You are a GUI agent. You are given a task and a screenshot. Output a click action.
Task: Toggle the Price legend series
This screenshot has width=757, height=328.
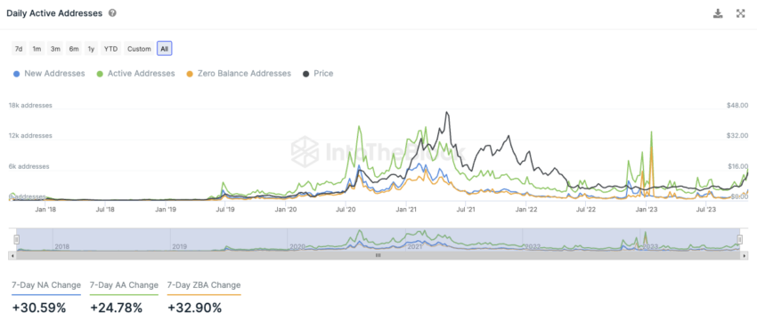(x=318, y=74)
